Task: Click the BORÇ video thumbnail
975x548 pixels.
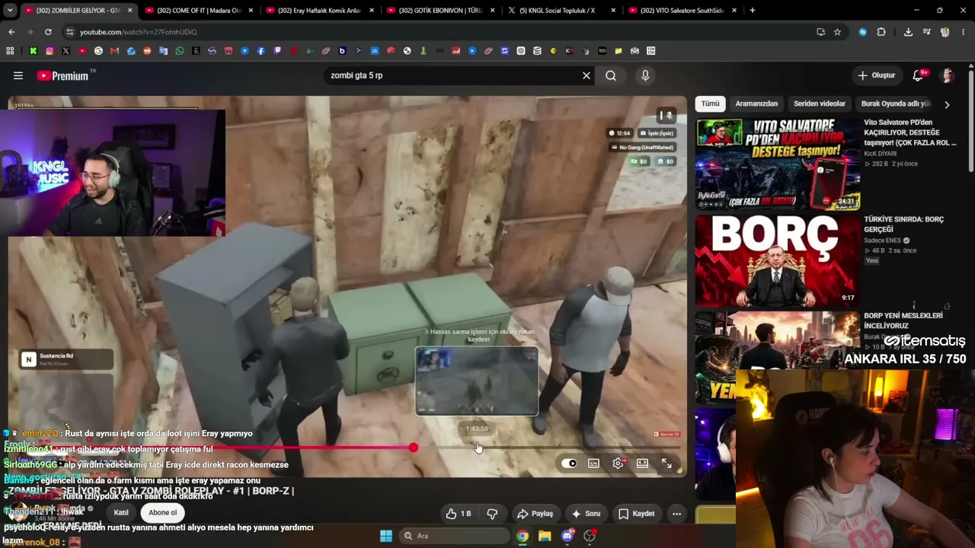Action: [x=777, y=260]
